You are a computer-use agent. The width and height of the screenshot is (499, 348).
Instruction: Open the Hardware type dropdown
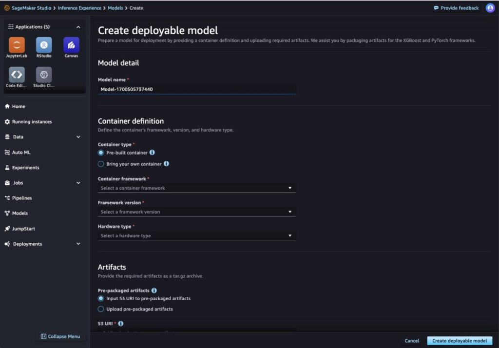197,235
